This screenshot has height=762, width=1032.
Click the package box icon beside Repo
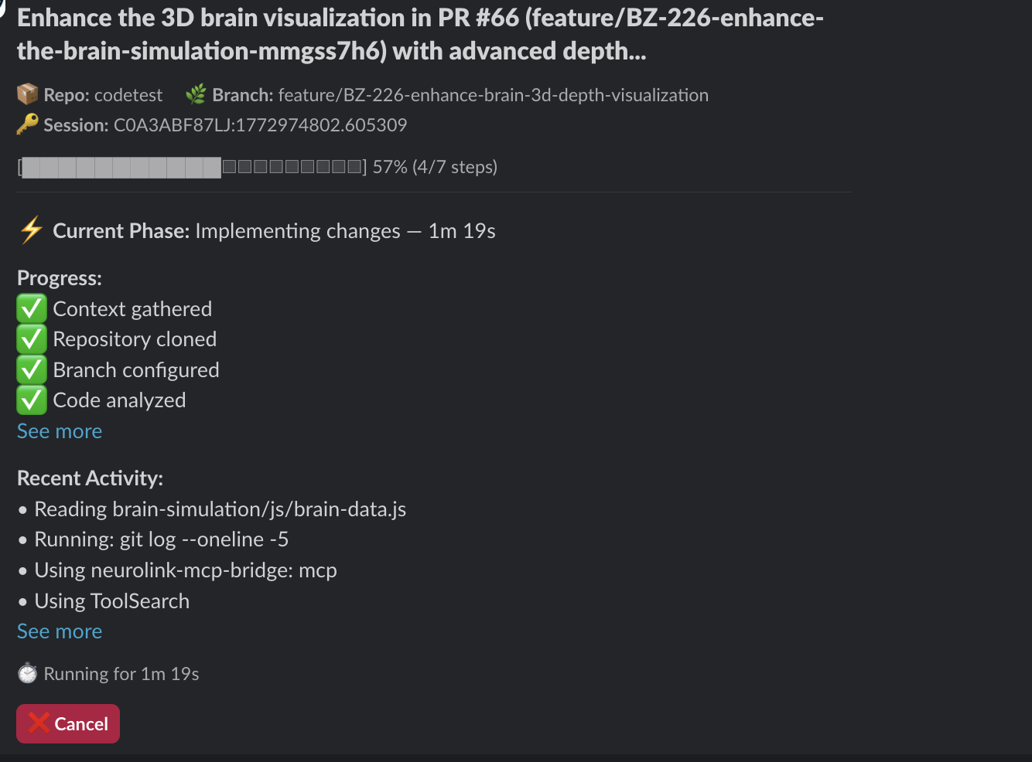tap(28, 94)
